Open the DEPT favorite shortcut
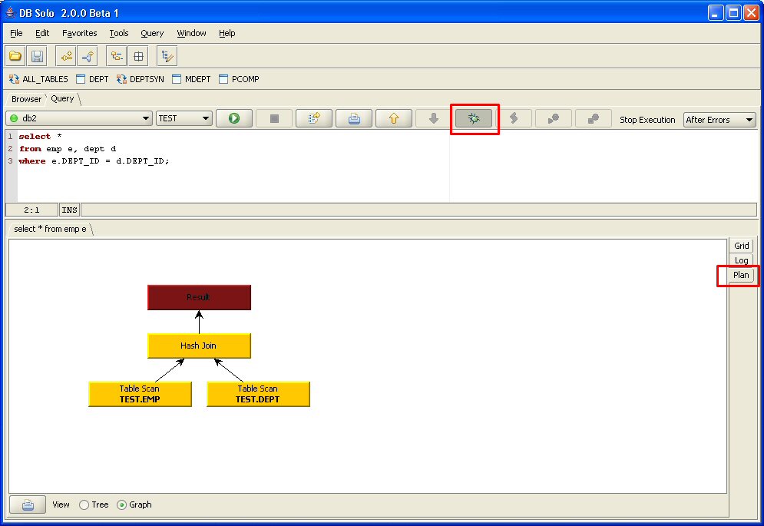The width and height of the screenshot is (764, 526). tap(93, 79)
